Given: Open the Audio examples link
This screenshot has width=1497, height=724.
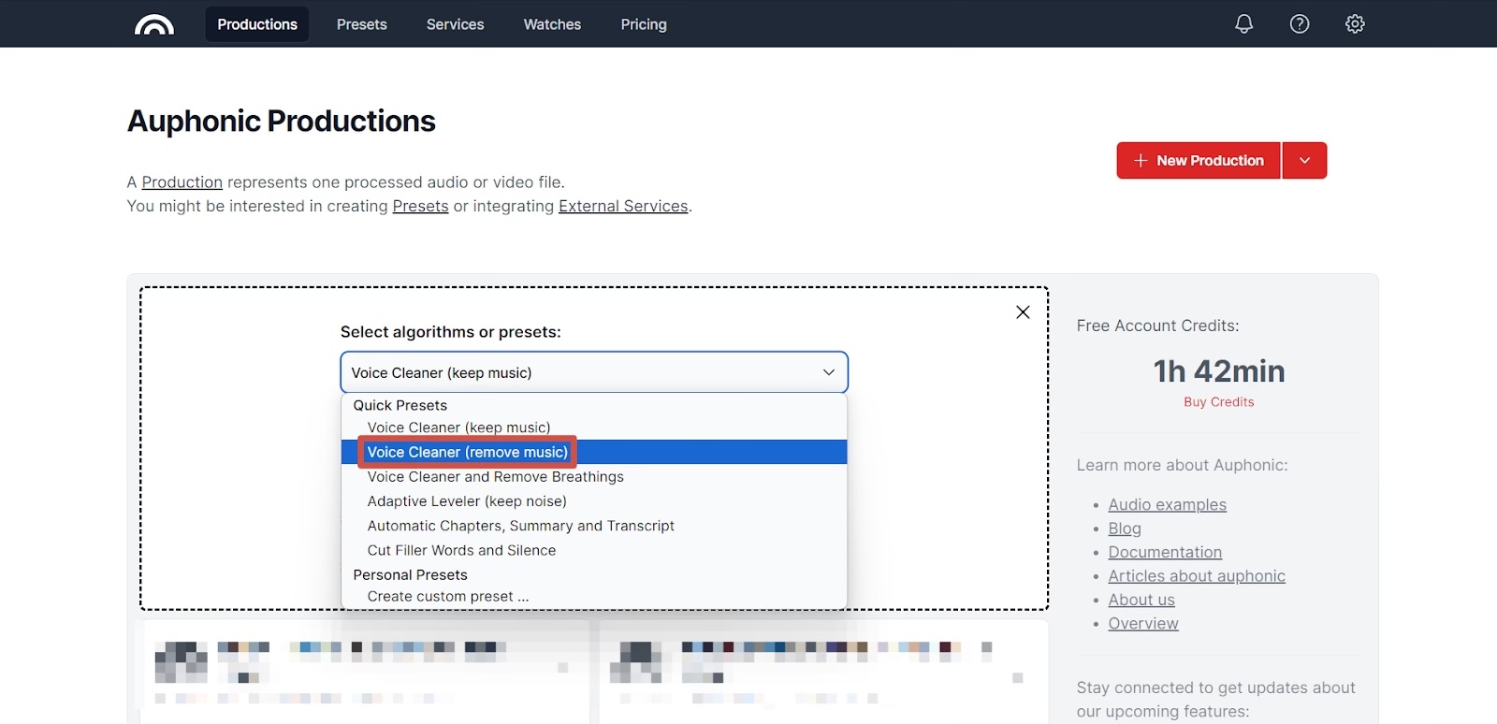Looking at the screenshot, I should pyautogui.click(x=1167, y=505).
